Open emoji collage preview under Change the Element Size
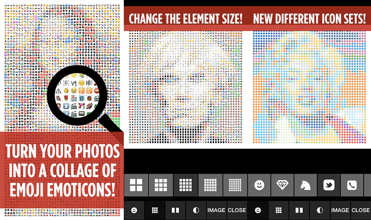Screen dimensions: 371x220 [x=186, y=87]
